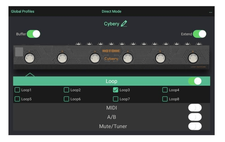The height and width of the screenshot is (142, 225).
Task: Select footswitch 4 on the pedal
Action: point(128,58)
